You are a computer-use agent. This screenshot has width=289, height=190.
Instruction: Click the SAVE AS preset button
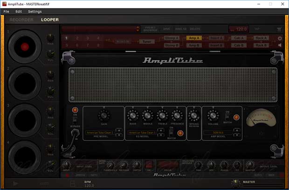[x=181, y=29]
